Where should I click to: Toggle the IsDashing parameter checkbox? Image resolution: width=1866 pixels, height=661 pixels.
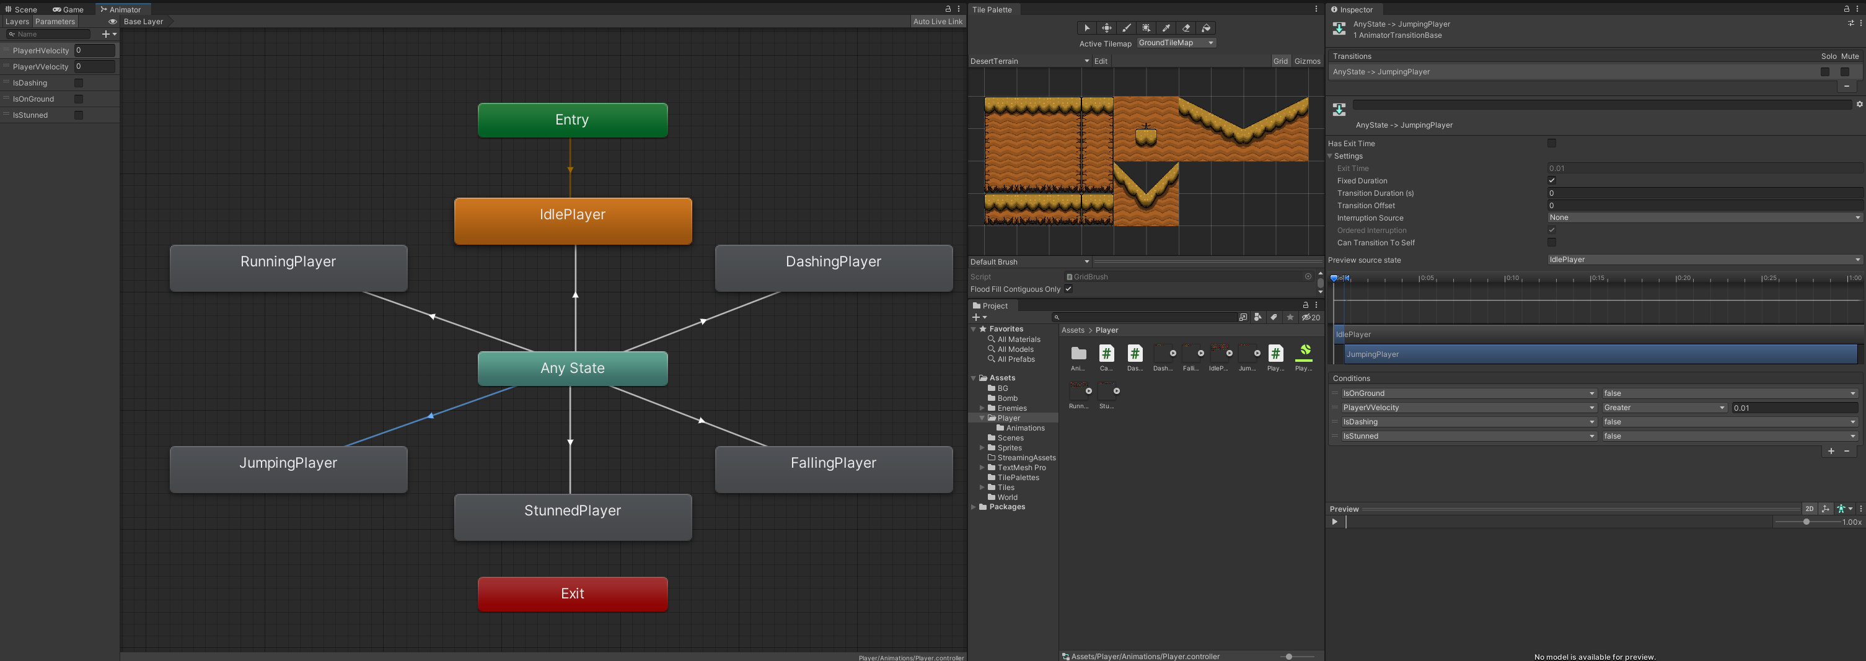tap(79, 83)
